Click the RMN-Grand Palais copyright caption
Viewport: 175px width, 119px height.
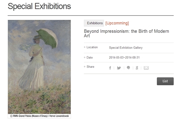[39, 116]
